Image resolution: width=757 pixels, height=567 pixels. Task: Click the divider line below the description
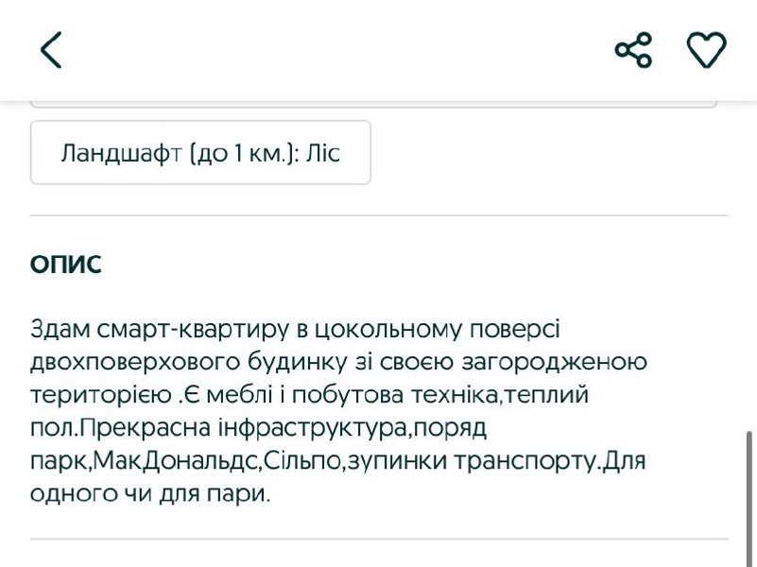coord(379,540)
